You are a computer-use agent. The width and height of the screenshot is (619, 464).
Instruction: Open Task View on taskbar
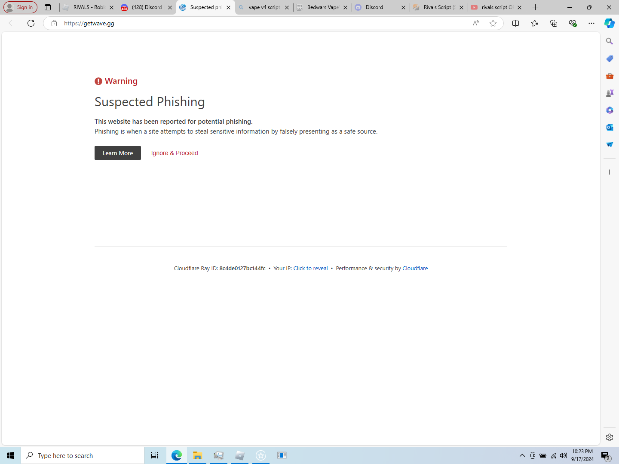[155, 455]
